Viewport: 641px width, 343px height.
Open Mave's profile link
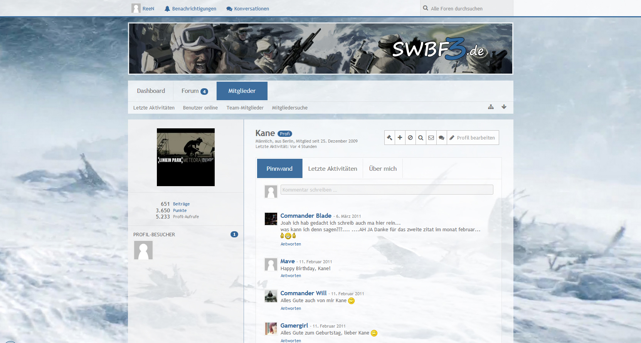tap(288, 261)
